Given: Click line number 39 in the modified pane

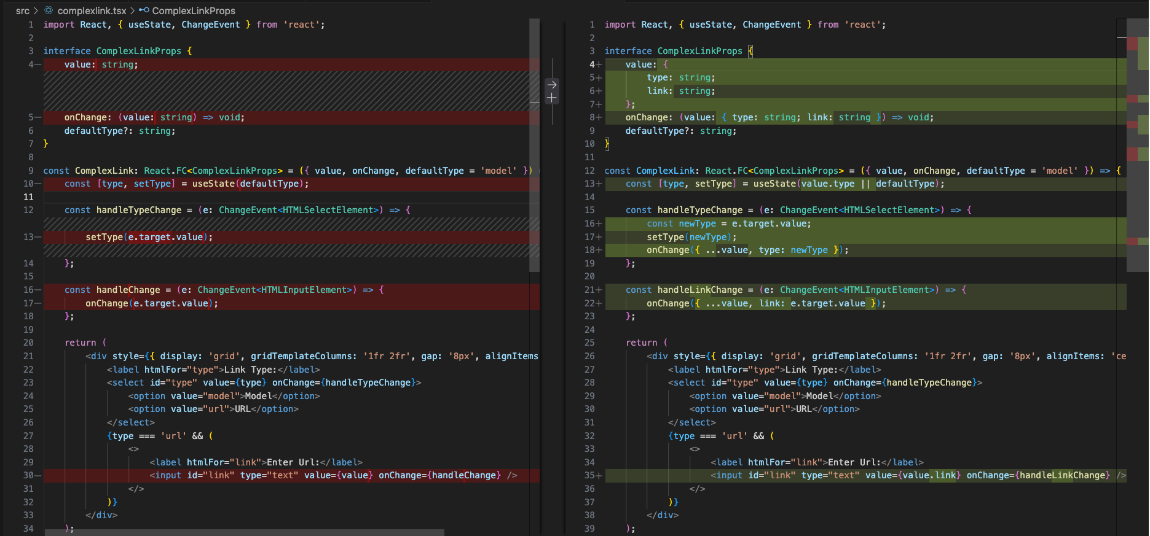Looking at the screenshot, I should [x=589, y=529].
